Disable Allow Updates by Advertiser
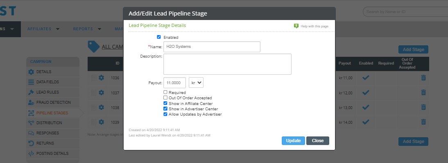 tap(165, 114)
